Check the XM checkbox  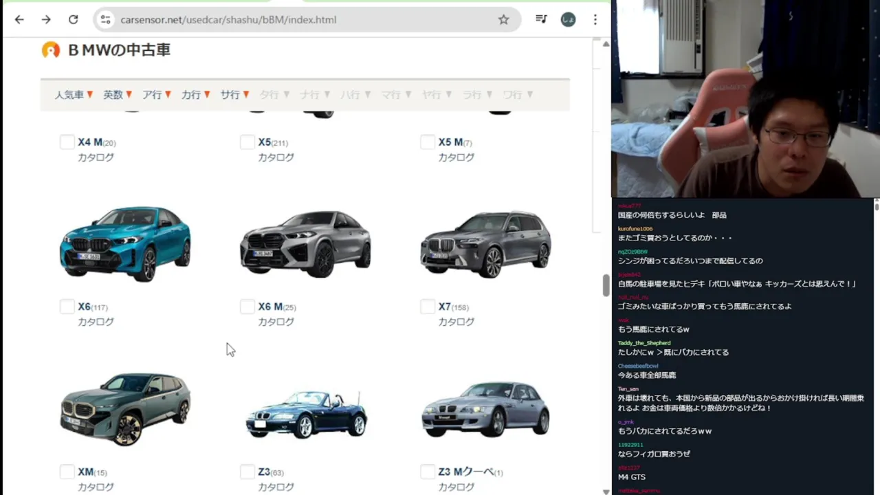pos(67,471)
